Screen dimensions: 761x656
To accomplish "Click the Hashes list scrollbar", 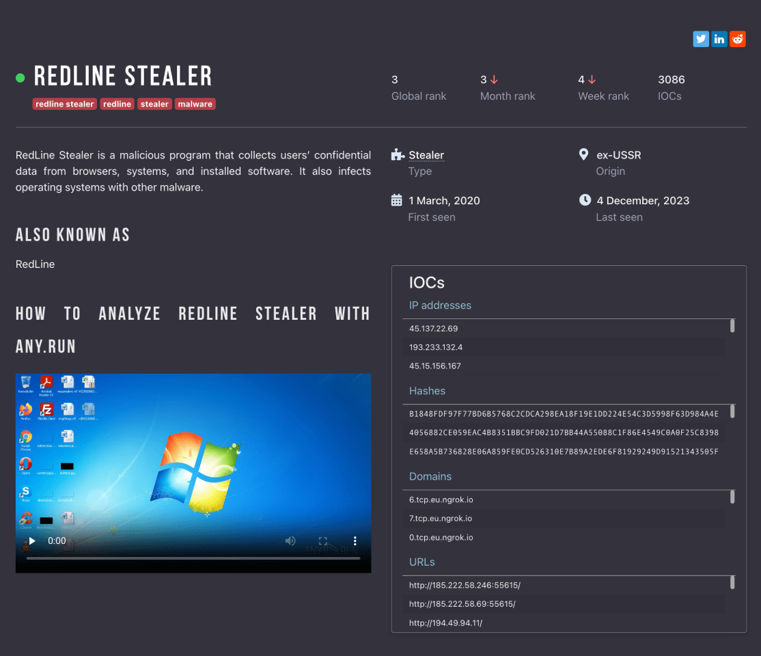I will (x=732, y=411).
